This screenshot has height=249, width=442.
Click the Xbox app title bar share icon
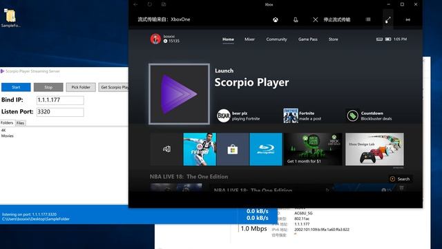164,4
